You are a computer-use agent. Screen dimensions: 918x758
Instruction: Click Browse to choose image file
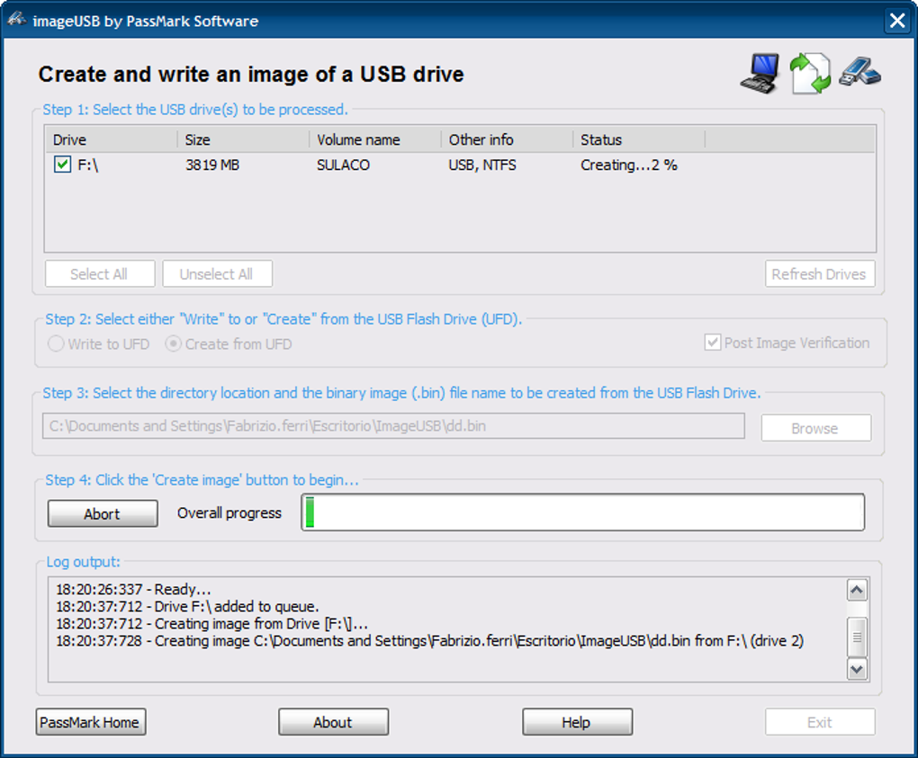tap(815, 428)
